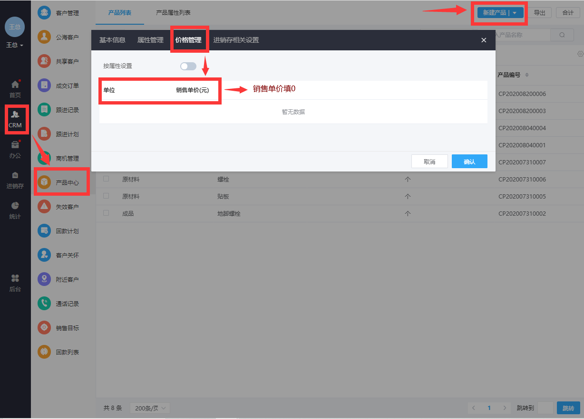Click the 螺栓 product name cell

224,179
